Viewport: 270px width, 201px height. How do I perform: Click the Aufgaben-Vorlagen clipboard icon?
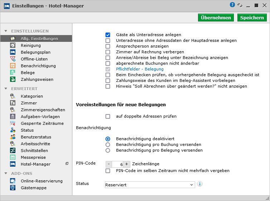(x=13, y=116)
